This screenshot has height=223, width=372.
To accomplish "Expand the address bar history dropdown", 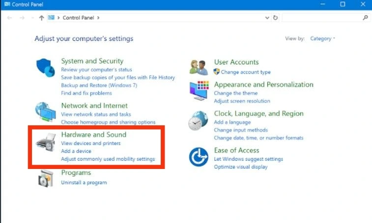I will (267, 18).
